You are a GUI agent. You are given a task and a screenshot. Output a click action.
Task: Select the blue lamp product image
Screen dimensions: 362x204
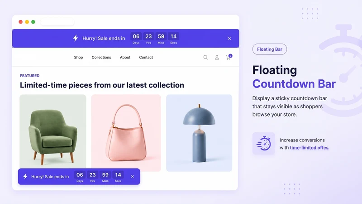(199, 133)
